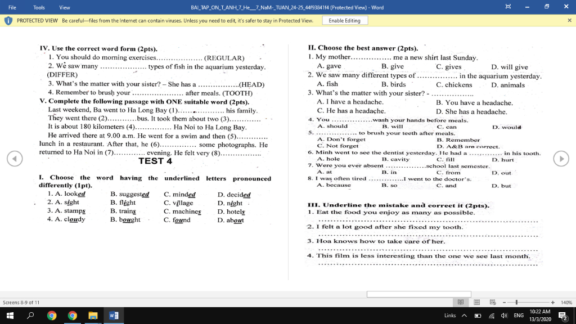The image size is (576, 324).
Task: Click Screens 8-9 of 11 status
Action: [21, 302]
